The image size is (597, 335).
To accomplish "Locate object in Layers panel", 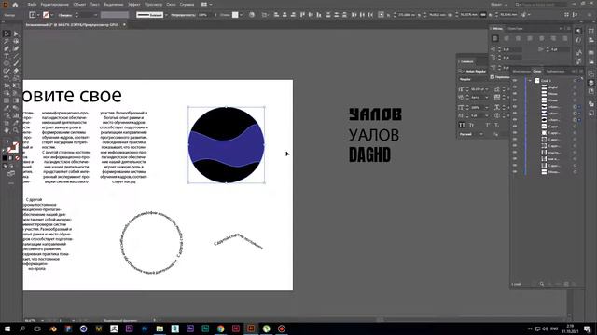I will (542, 284).
